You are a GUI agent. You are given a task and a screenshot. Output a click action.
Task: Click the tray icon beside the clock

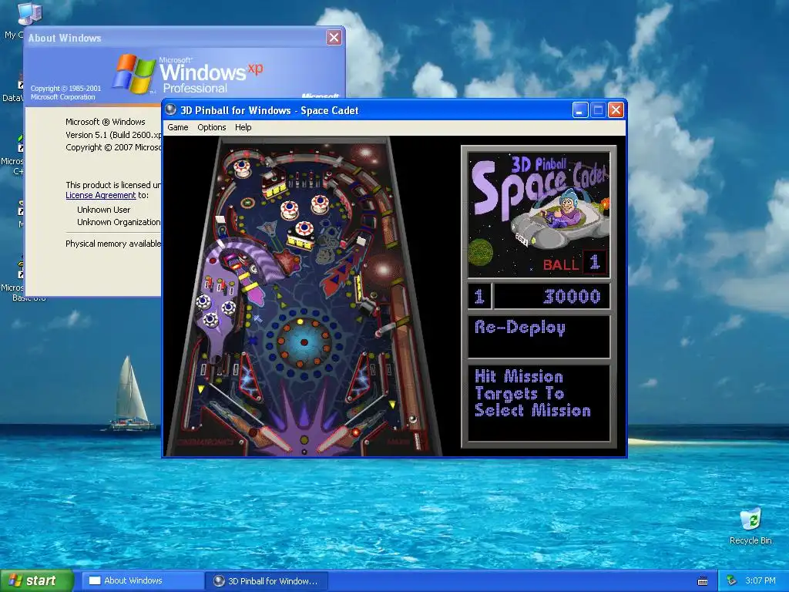click(732, 580)
